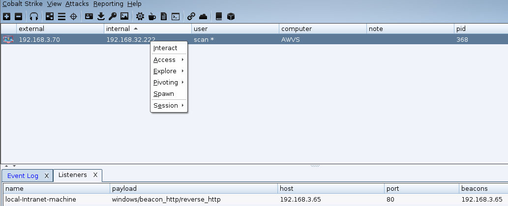Open the View menu

pos(54,4)
